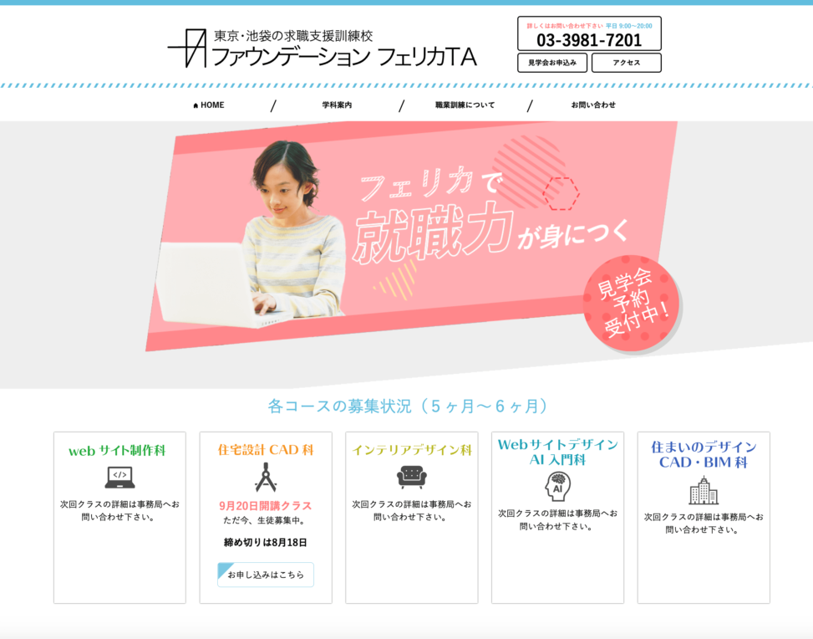
Task: Click the アクセス button
Action: (x=627, y=63)
